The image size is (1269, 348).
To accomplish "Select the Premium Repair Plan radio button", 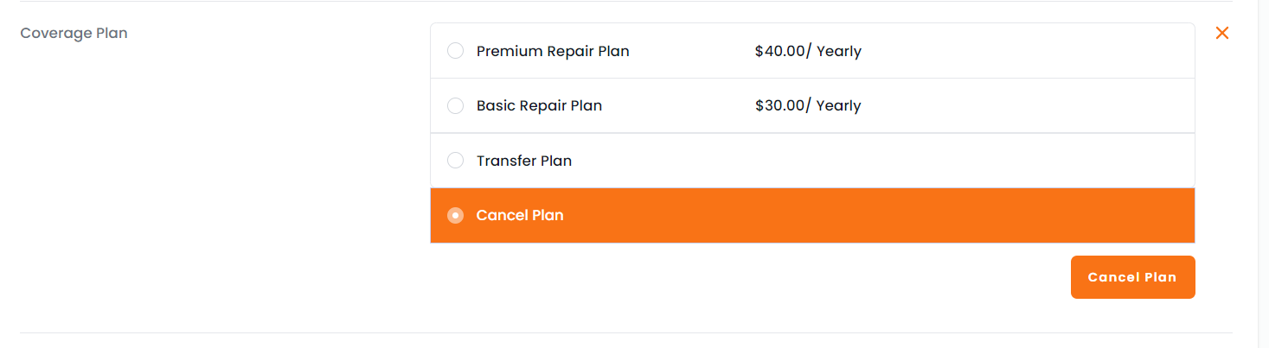I will [455, 51].
